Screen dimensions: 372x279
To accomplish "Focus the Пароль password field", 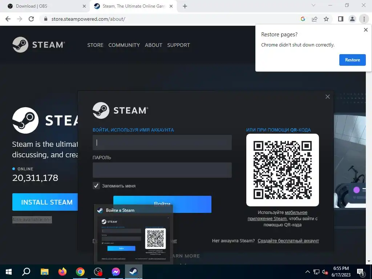I will pyautogui.click(x=162, y=170).
